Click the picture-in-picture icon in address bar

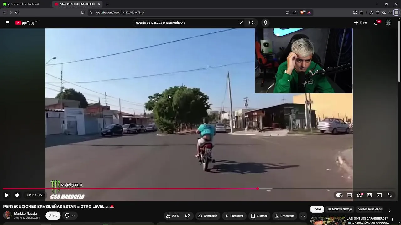[287, 12]
